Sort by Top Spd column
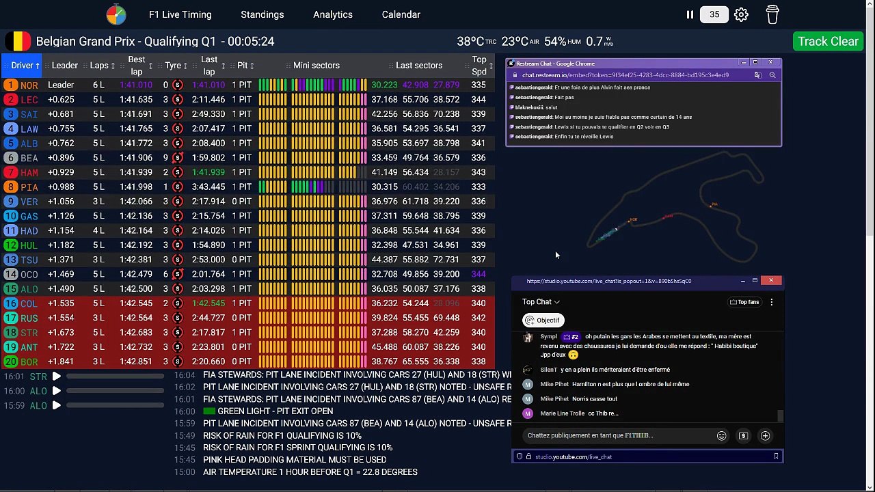The height and width of the screenshot is (492, 875). click(482, 66)
